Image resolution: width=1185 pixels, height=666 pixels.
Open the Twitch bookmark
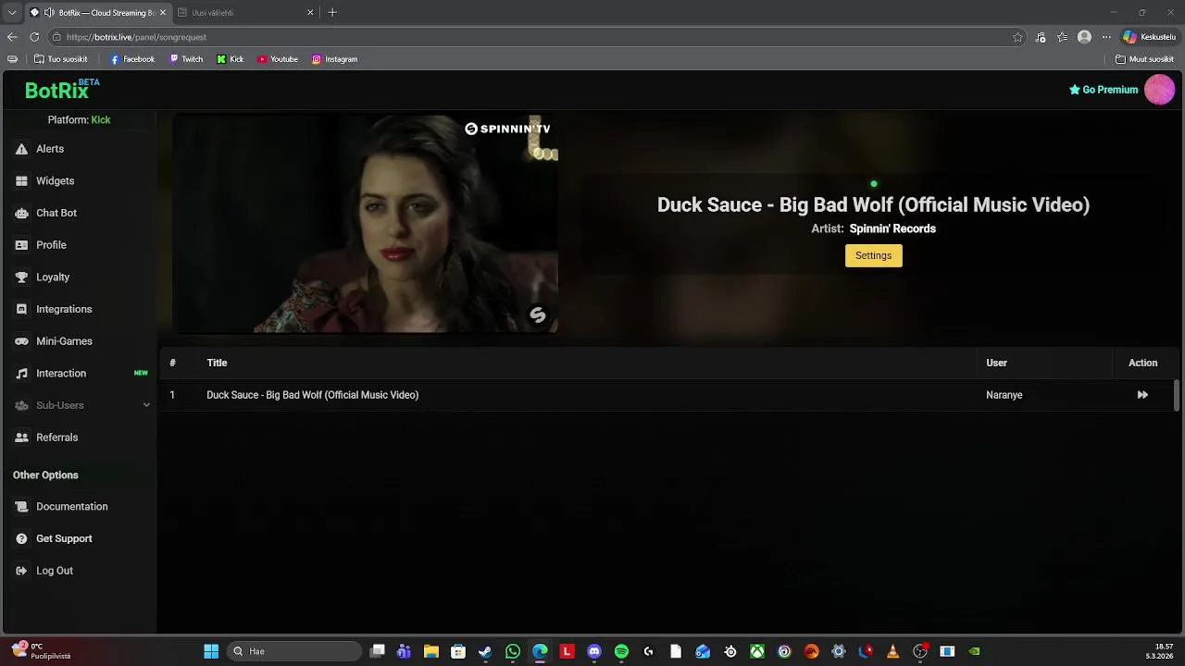tap(186, 59)
